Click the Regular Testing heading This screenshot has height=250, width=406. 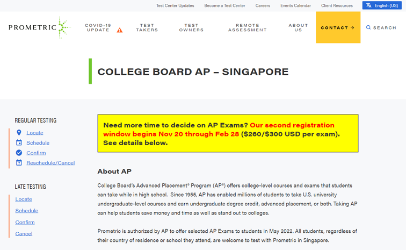pos(35,120)
